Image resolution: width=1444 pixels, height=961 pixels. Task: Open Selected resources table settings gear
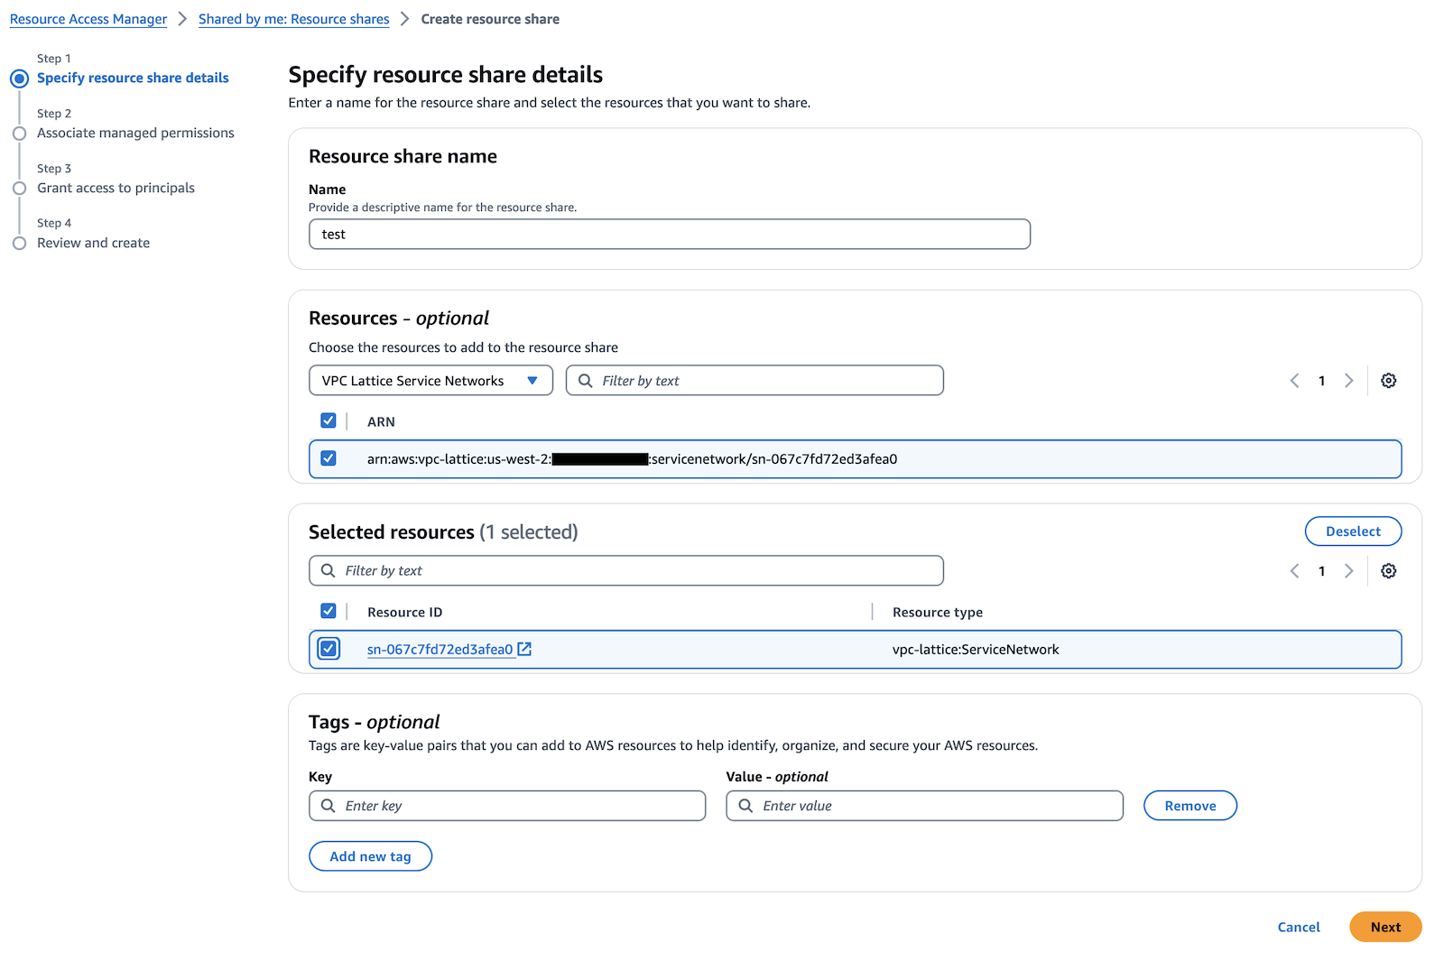(1388, 571)
